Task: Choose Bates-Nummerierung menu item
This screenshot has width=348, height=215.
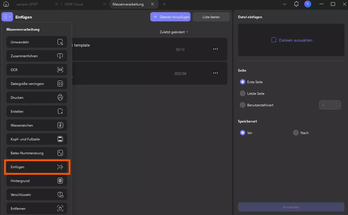Action: 37,153
